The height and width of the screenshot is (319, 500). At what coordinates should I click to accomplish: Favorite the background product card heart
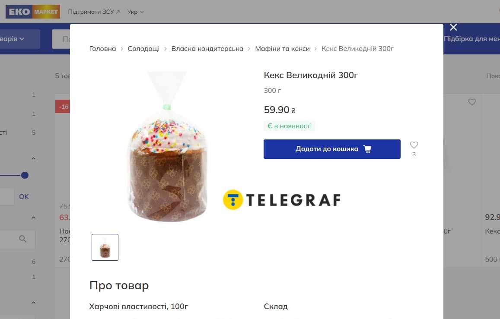[x=472, y=102]
